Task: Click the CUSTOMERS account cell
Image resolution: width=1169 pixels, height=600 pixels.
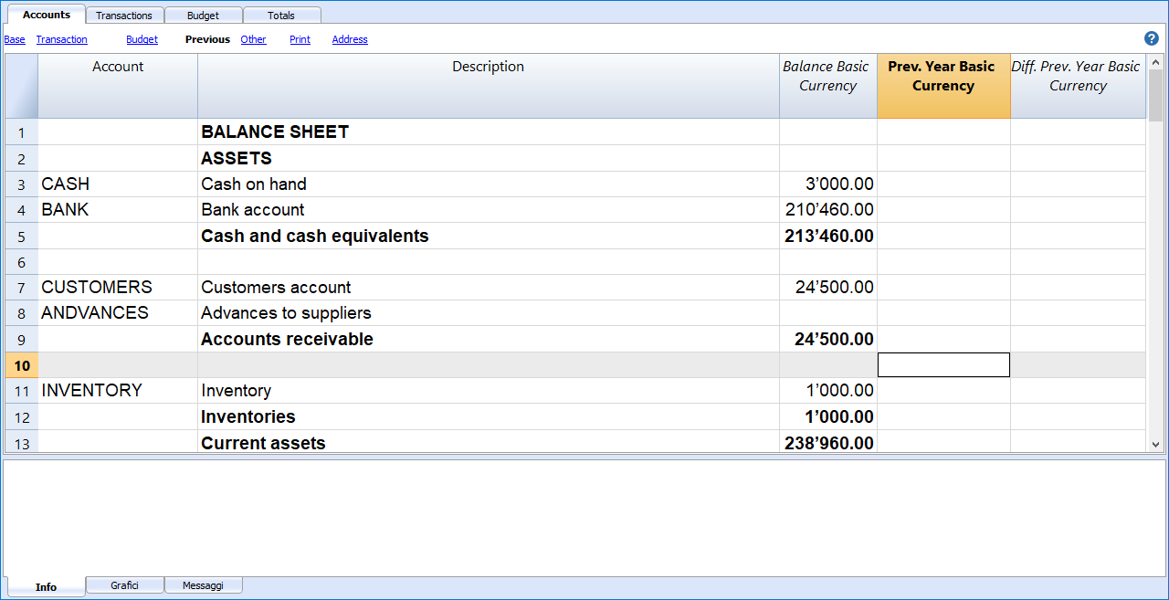Action: pyautogui.click(x=118, y=288)
